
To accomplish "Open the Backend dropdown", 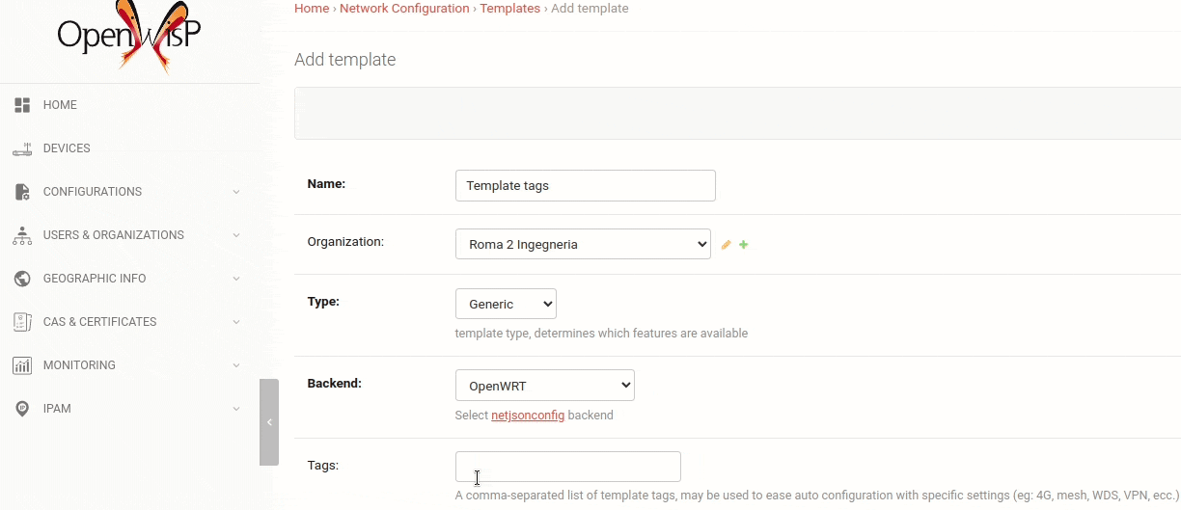I will (x=544, y=386).
